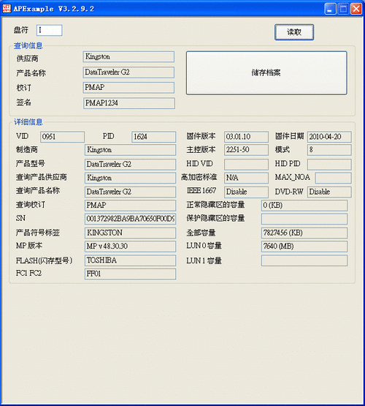This screenshot has width=365, height=406.
Task: Click the SN serial number field
Action: (x=130, y=219)
